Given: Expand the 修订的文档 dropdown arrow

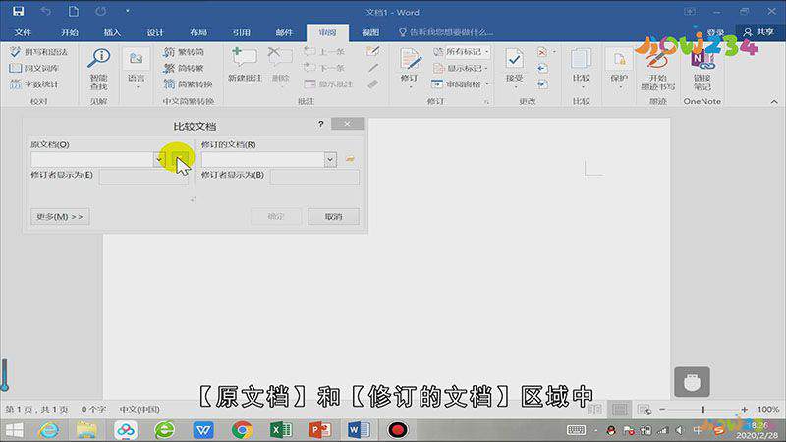Looking at the screenshot, I should [x=330, y=159].
